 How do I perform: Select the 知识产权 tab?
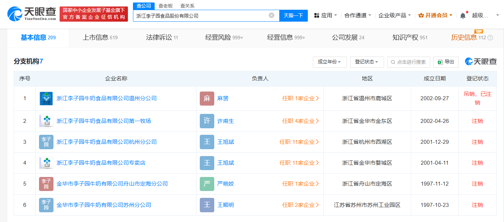[x=406, y=37]
